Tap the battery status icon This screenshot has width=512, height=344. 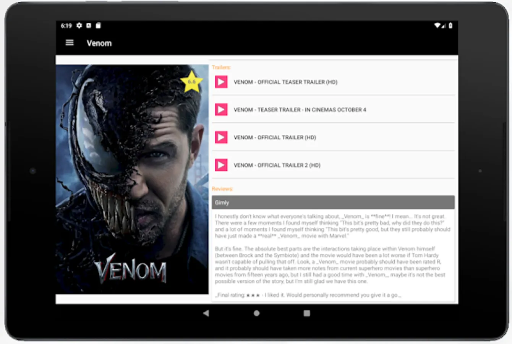coord(450,26)
